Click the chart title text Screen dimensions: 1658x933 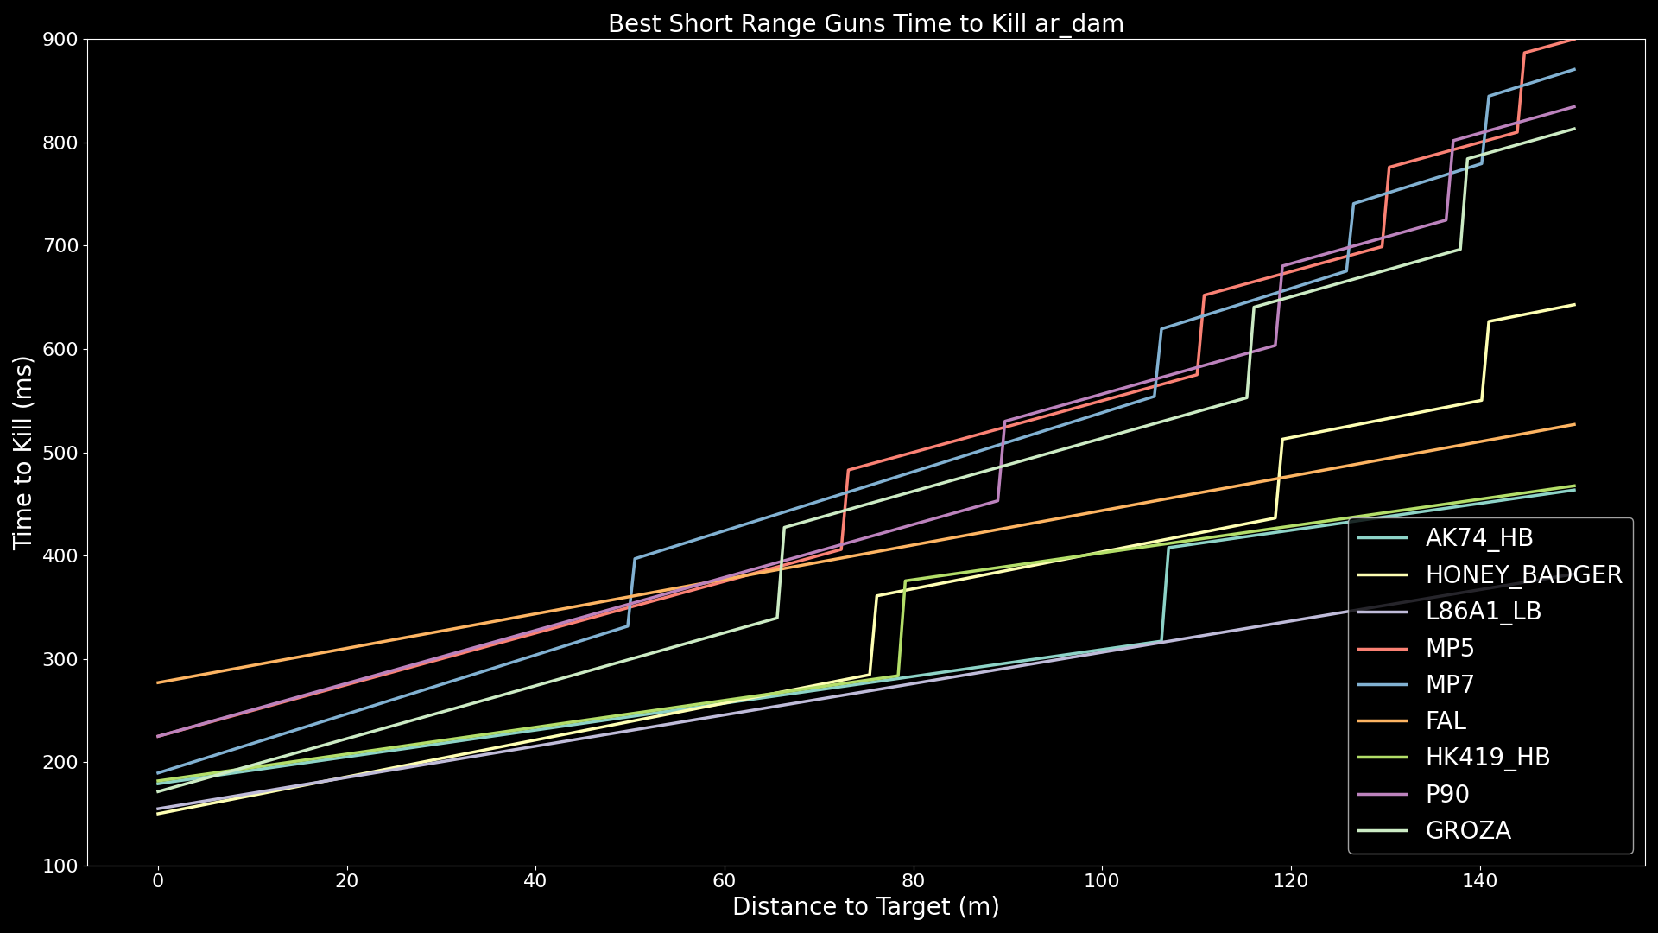pos(865,24)
